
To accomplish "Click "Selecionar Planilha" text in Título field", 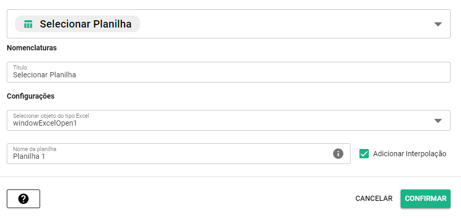I will 45,75.
